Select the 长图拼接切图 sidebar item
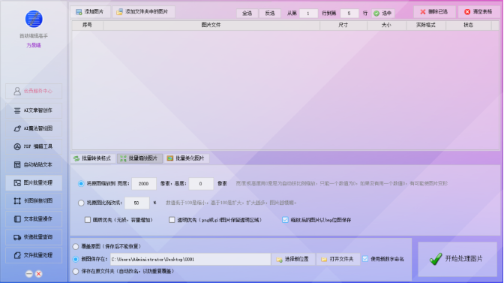The height and width of the screenshot is (283, 504). pos(34,200)
